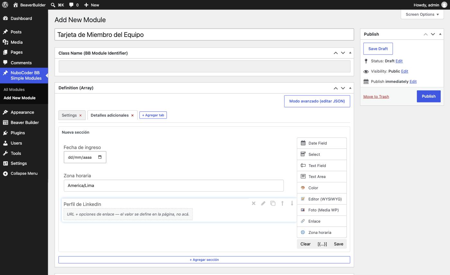Move Definition (Array) panel up
Image resolution: width=450 pixels, height=275 pixels.
pyautogui.click(x=336, y=88)
